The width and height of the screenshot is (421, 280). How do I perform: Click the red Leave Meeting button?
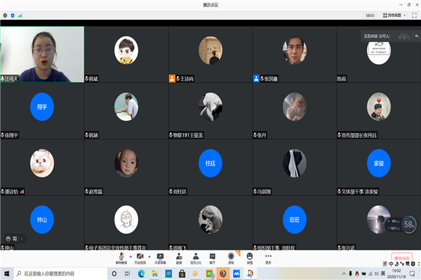coord(401,258)
